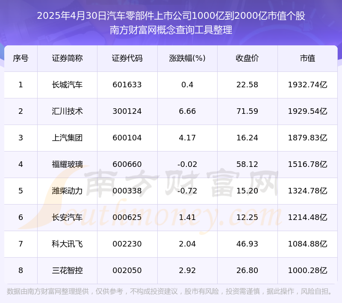
Task: Click market value 1879.83亿
Action: coord(307,138)
